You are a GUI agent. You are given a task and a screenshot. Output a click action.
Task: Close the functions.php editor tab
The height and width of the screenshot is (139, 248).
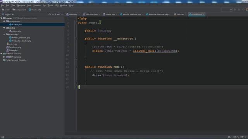pos(99,15)
